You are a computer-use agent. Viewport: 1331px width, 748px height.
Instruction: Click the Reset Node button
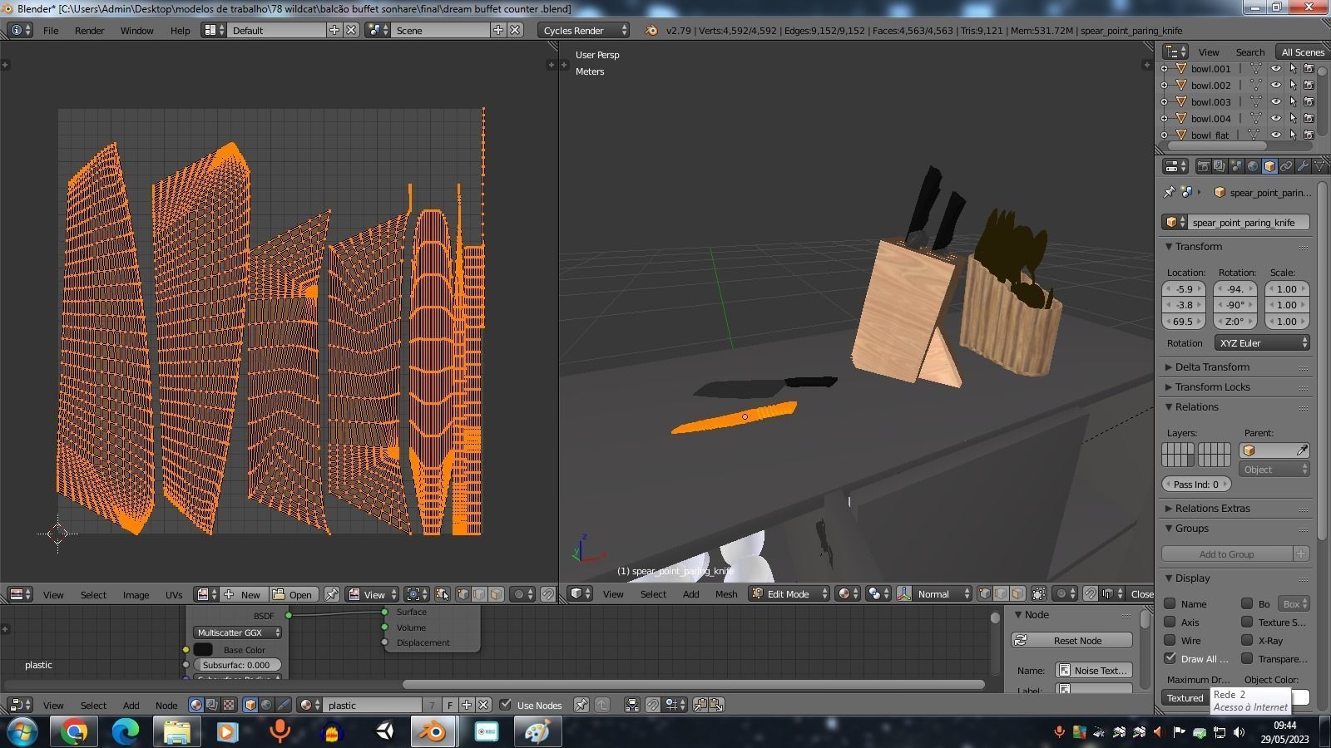pyautogui.click(x=1071, y=641)
